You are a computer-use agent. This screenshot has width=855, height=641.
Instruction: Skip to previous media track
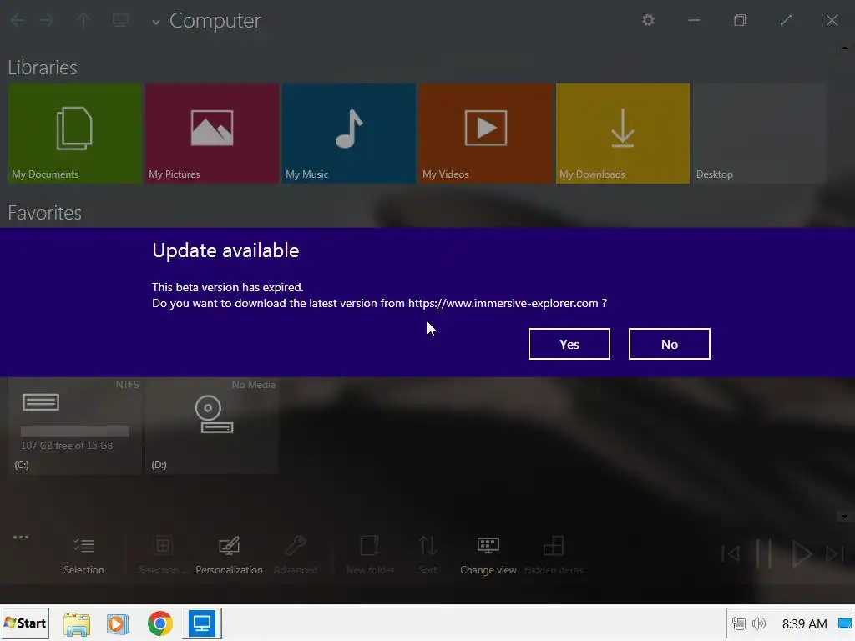coord(731,554)
